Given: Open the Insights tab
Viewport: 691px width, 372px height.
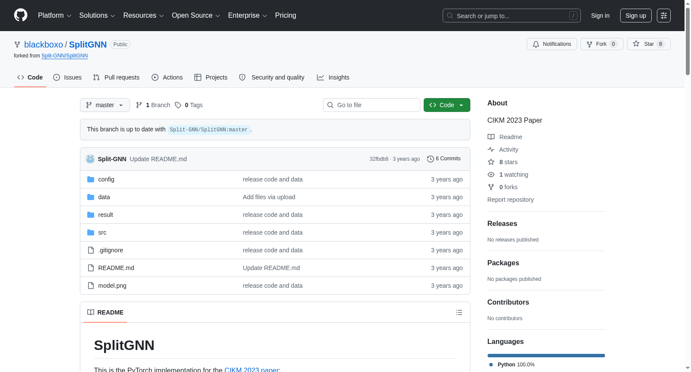Looking at the screenshot, I should [333, 77].
